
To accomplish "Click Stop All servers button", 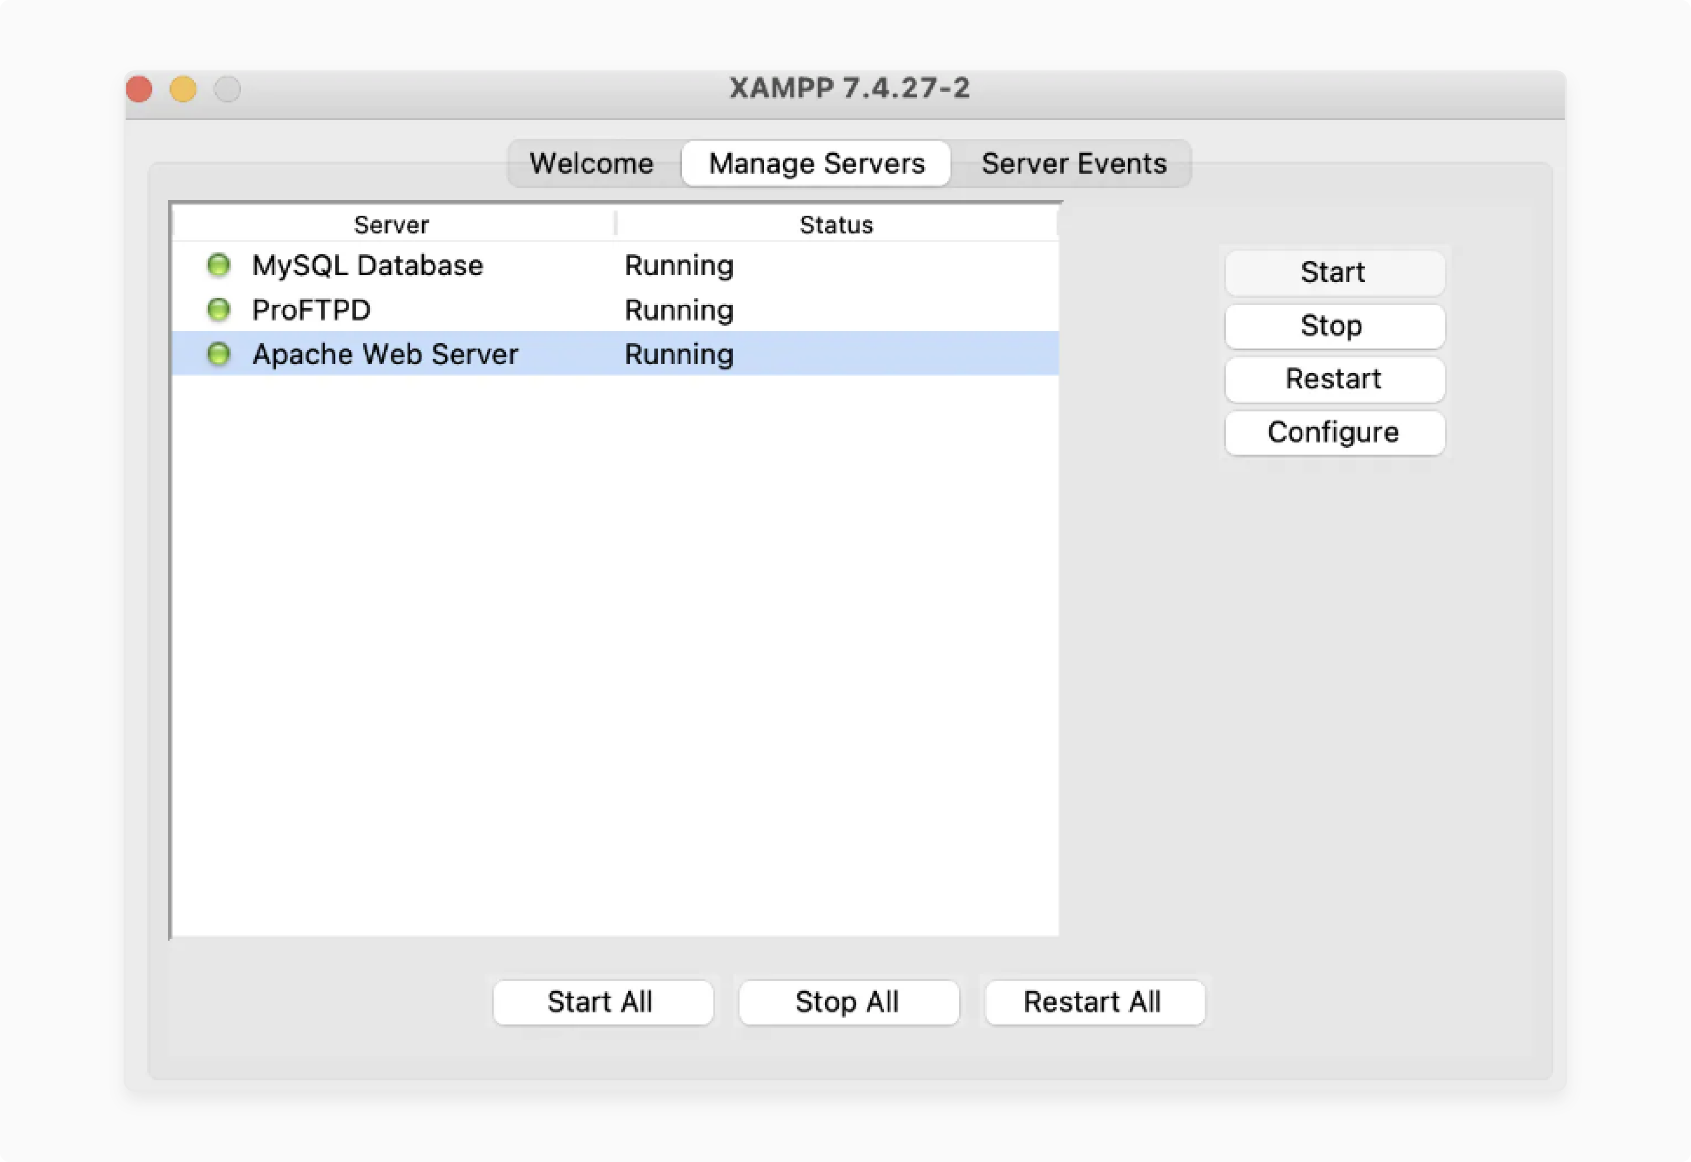I will (x=848, y=1002).
